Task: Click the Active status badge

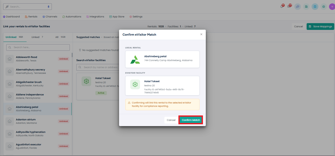Action: point(101,93)
